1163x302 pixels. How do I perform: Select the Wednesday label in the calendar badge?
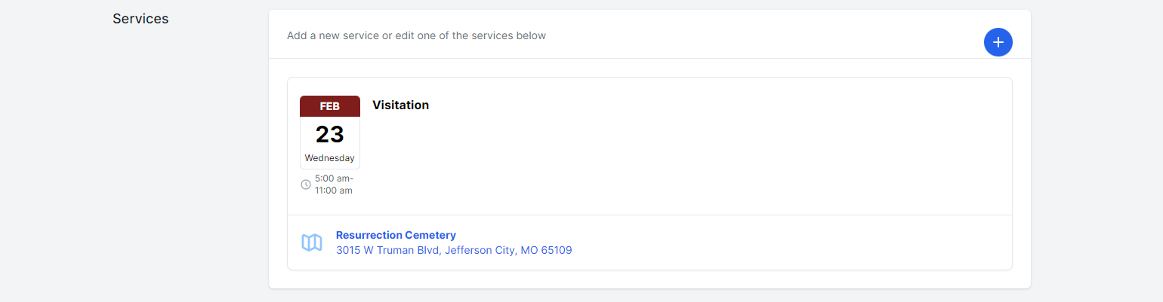(330, 158)
